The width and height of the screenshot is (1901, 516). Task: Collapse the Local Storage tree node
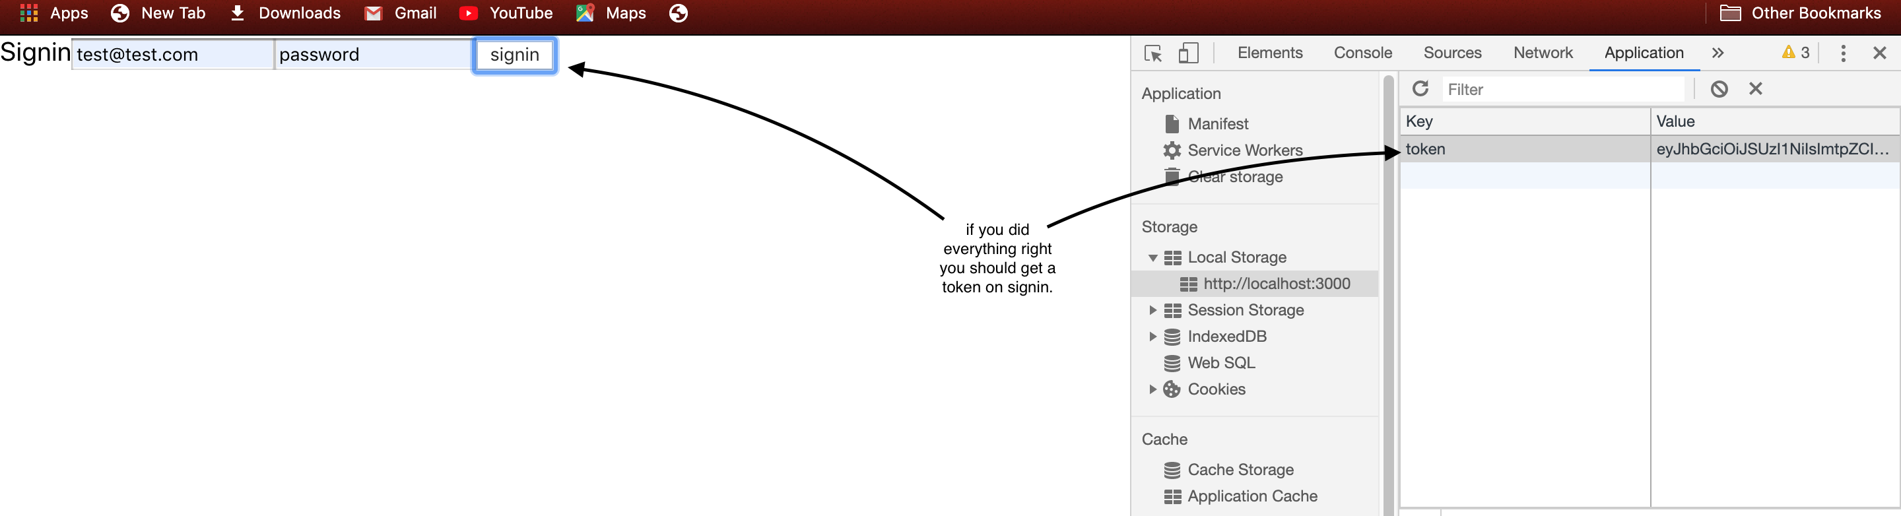coord(1152,257)
